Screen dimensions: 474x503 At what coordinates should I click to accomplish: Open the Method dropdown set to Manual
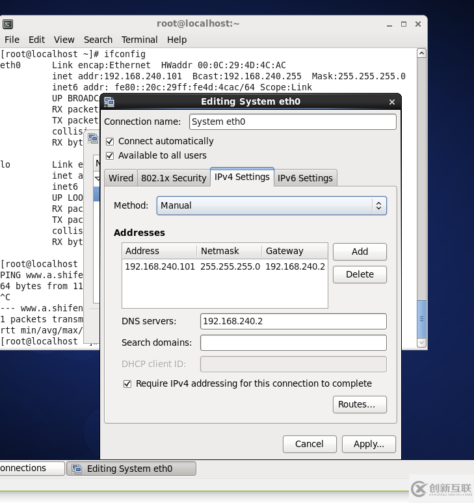pyautogui.click(x=272, y=205)
